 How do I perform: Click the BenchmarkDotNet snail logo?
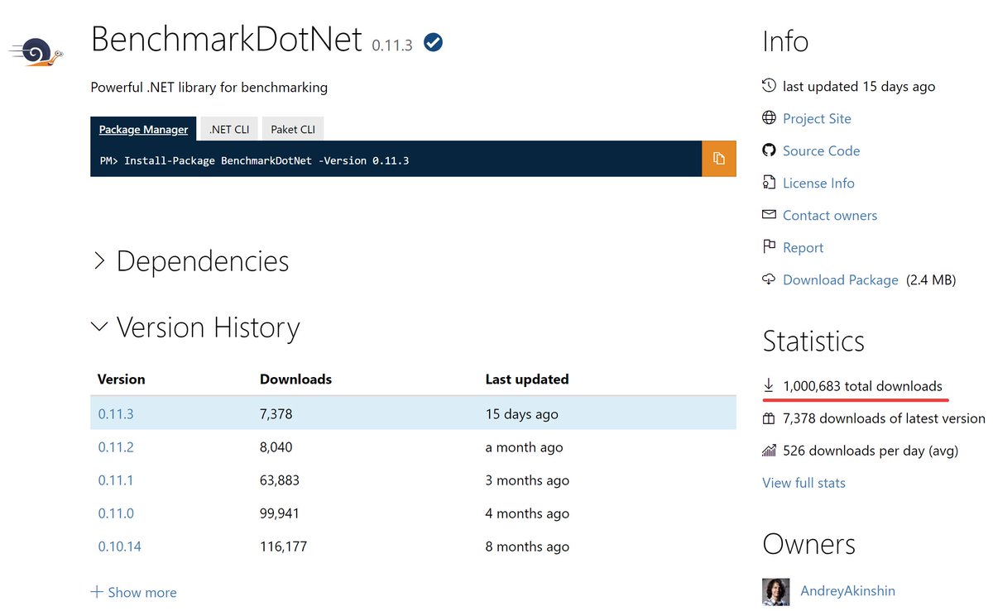36,53
